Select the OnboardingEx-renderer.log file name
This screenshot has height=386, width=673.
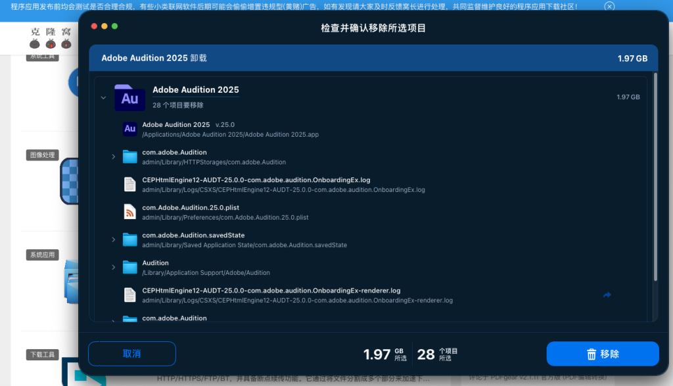pyautogui.click(x=271, y=291)
